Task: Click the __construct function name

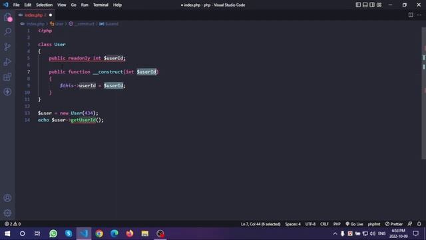Action: (108, 72)
